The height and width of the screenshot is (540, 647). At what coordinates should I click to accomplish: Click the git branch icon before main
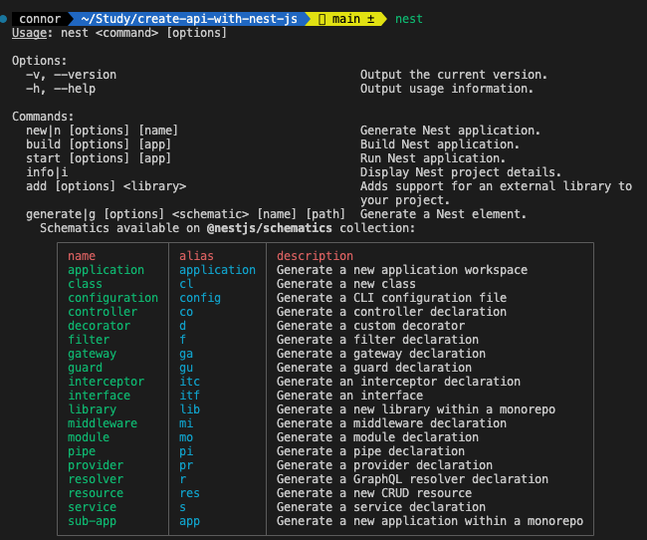tap(323, 19)
